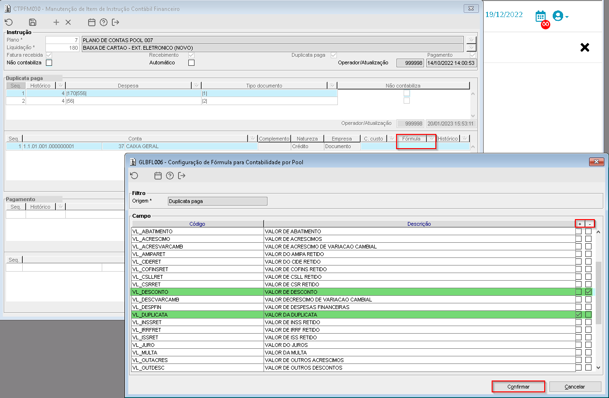The width and height of the screenshot is (609, 398).
Task: Click the Crédito Natureza cell
Action: tap(307, 146)
